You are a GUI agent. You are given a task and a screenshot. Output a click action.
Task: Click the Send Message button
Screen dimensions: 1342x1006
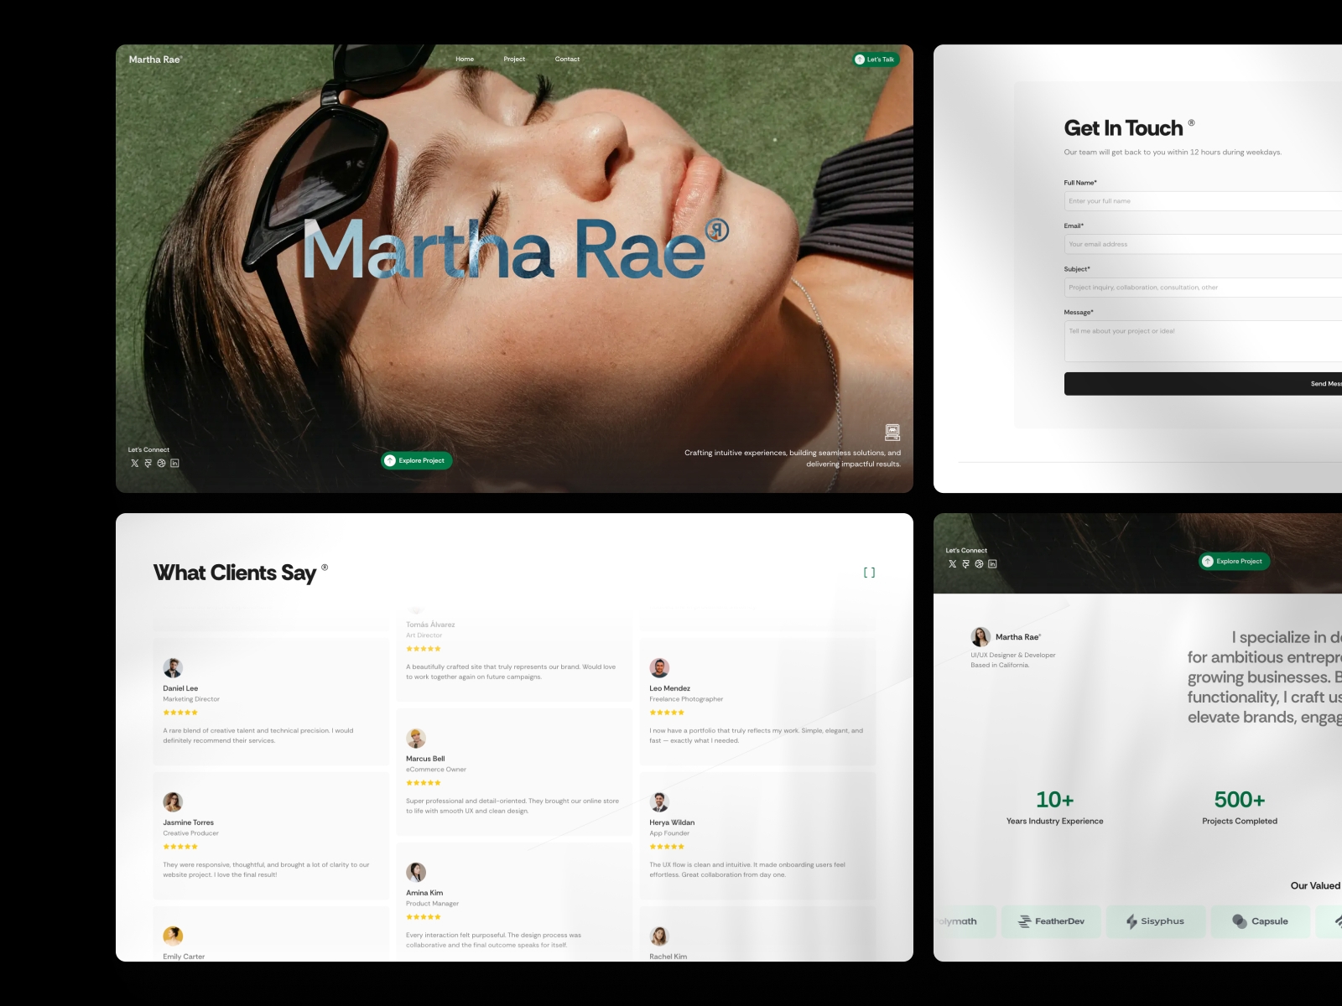point(1203,383)
